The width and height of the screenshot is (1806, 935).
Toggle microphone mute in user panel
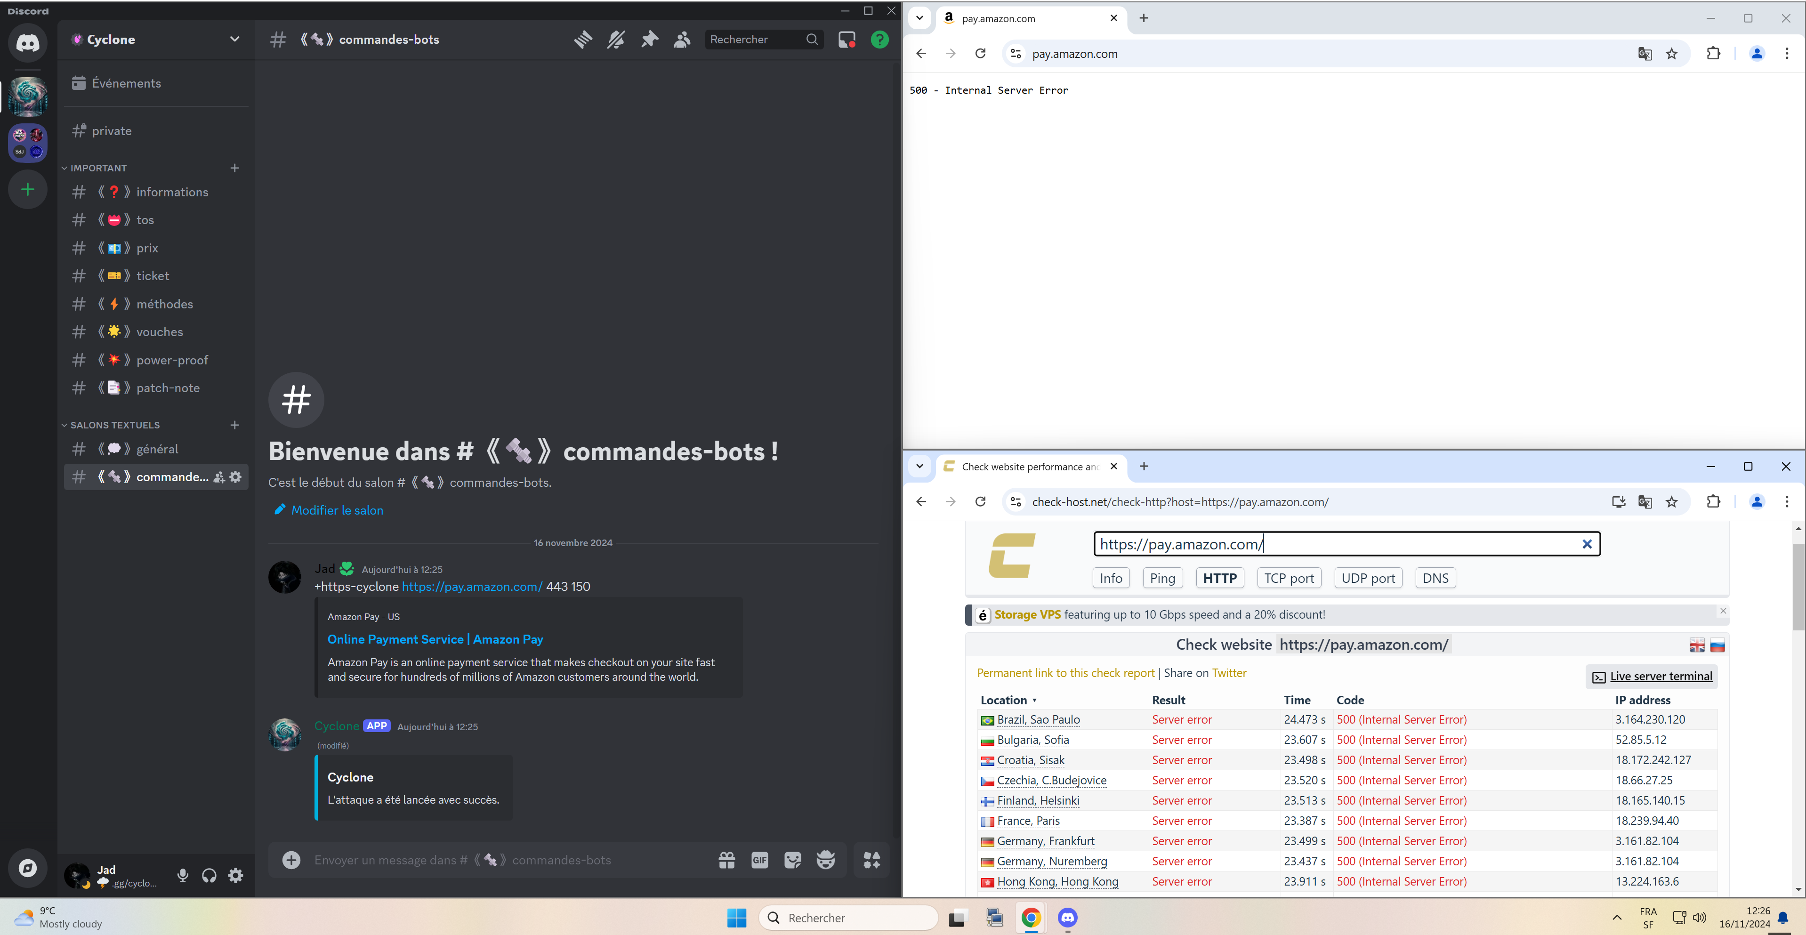182,875
